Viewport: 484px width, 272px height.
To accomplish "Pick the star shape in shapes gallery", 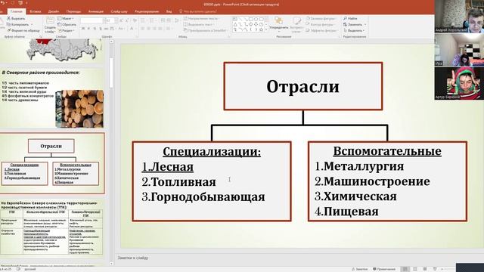I will point(261,29).
